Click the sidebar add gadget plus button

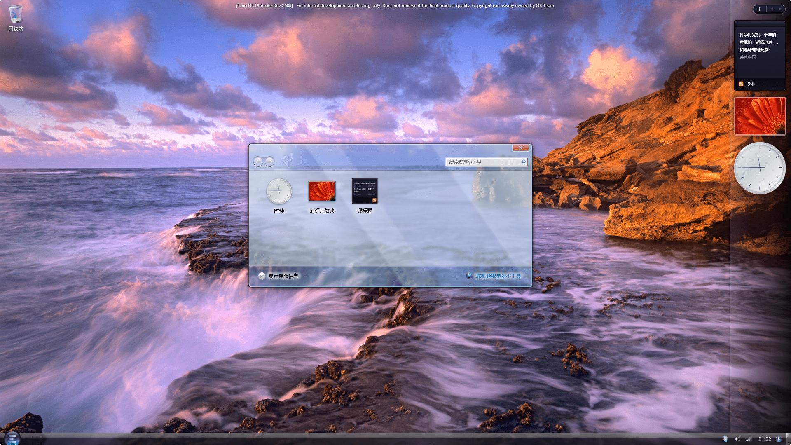(759, 9)
